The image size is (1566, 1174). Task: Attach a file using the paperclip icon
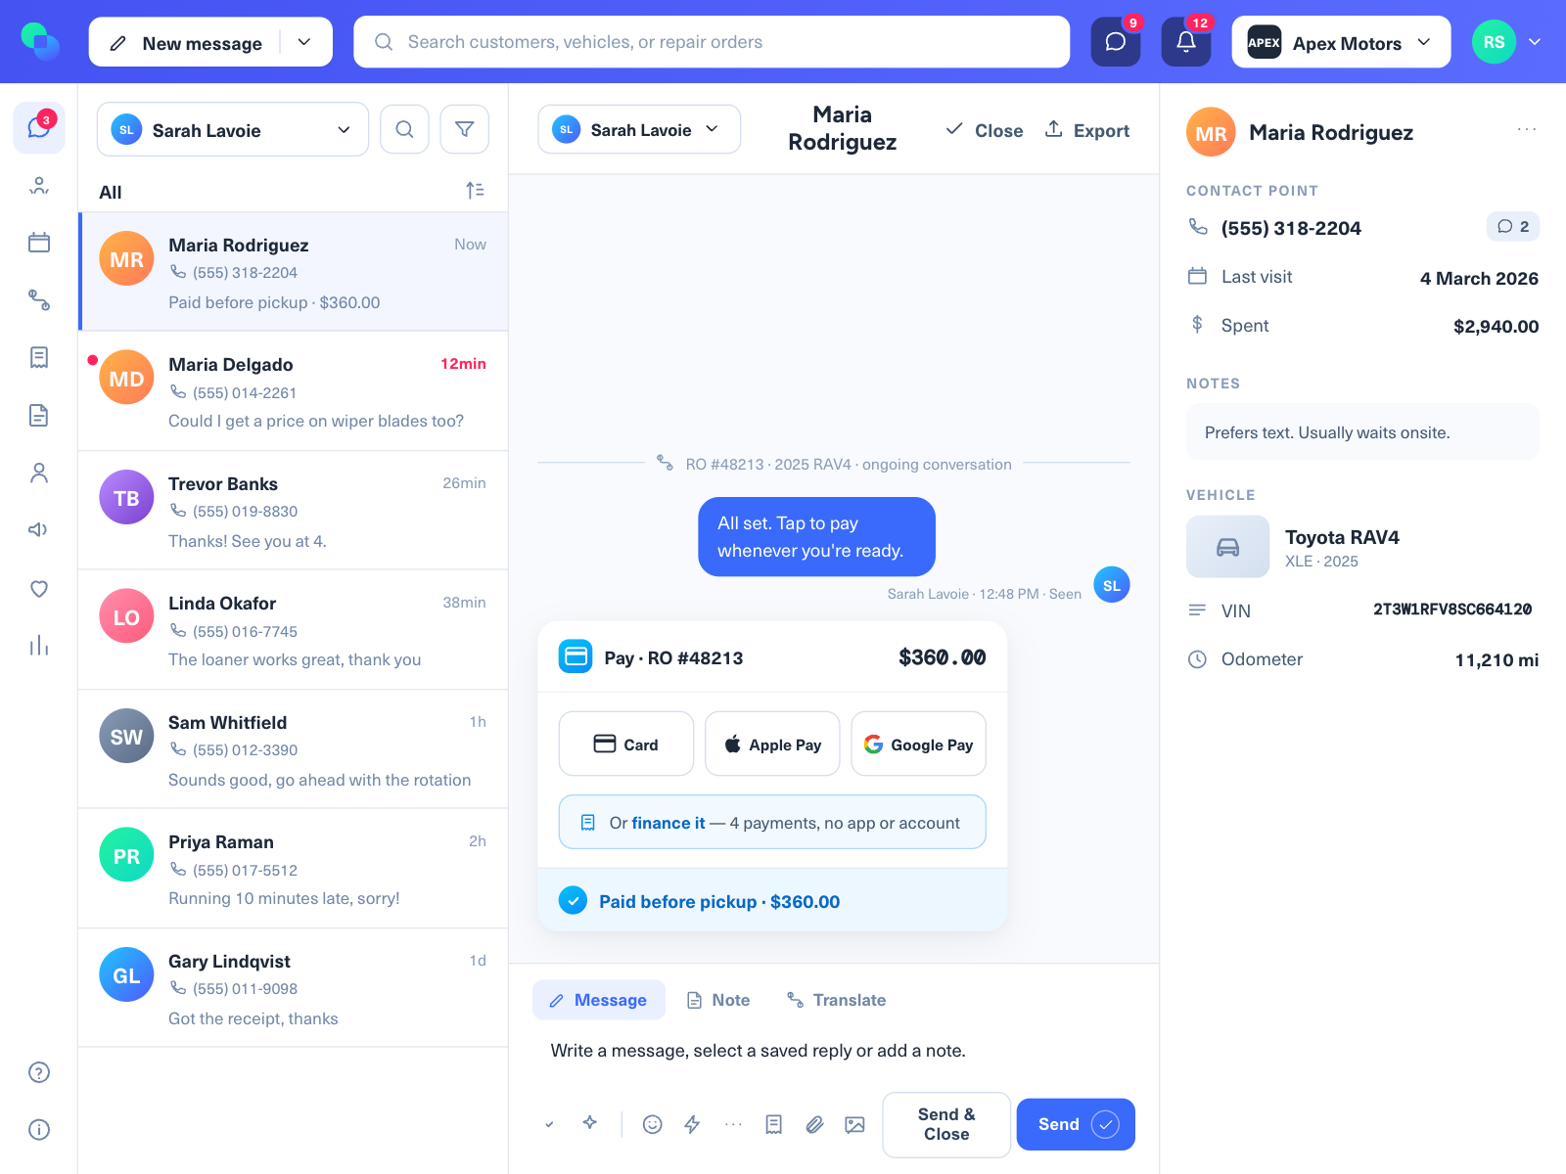814,1124
